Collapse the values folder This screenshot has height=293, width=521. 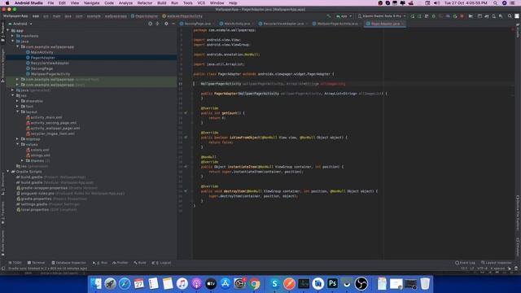click(18, 145)
